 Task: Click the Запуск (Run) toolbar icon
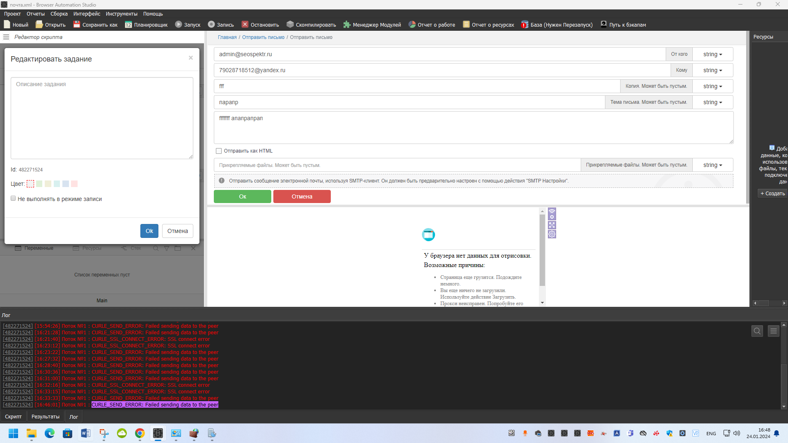click(x=179, y=25)
